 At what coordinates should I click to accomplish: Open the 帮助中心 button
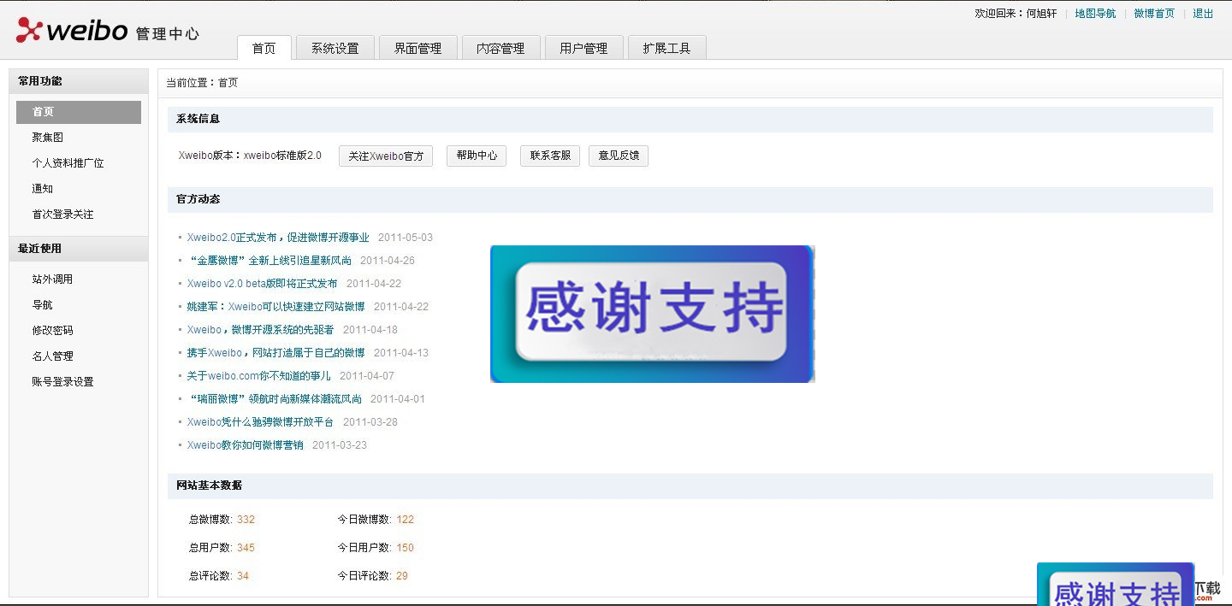pos(477,156)
